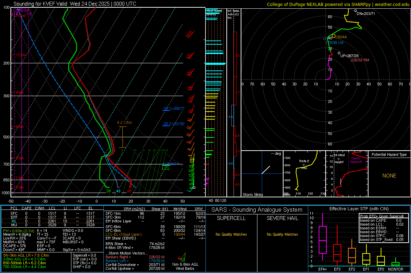The image size is (411, 273).
Task: Click the red '226/32 RM' right-mover label
Action: pyautogui.click(x=360, y=60)
